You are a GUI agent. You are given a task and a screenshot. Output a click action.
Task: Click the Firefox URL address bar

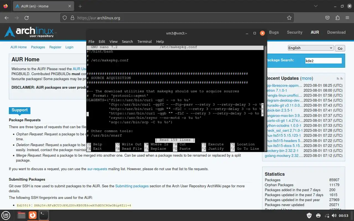[177, 18]
